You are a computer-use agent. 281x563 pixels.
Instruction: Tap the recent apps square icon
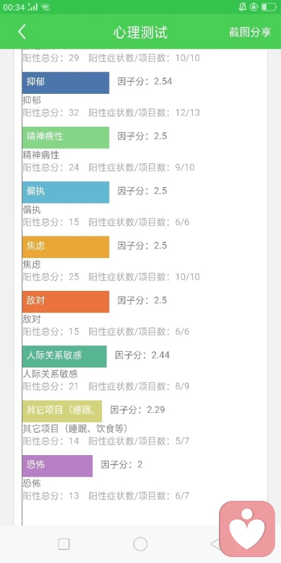pos(64,544)
